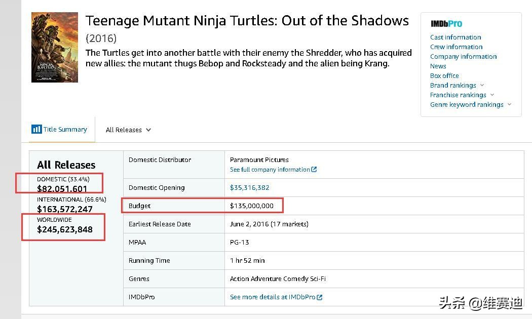Expand the All Releases dropdown
The height and width of the screenshot is (319, 532).
click(x=128, y=130)
